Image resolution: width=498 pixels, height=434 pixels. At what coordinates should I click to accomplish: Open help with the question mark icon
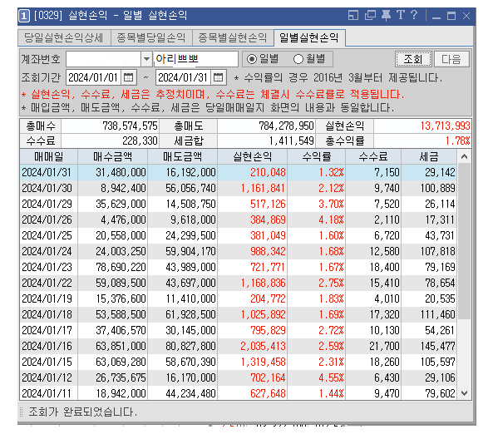click(413, 15)
